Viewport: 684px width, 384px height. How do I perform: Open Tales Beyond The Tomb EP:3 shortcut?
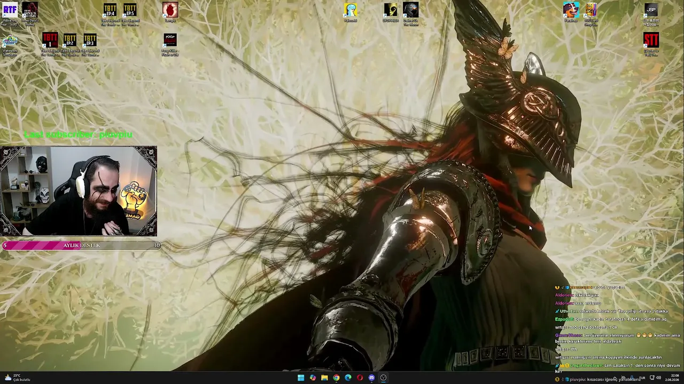(x=90, y=44)
